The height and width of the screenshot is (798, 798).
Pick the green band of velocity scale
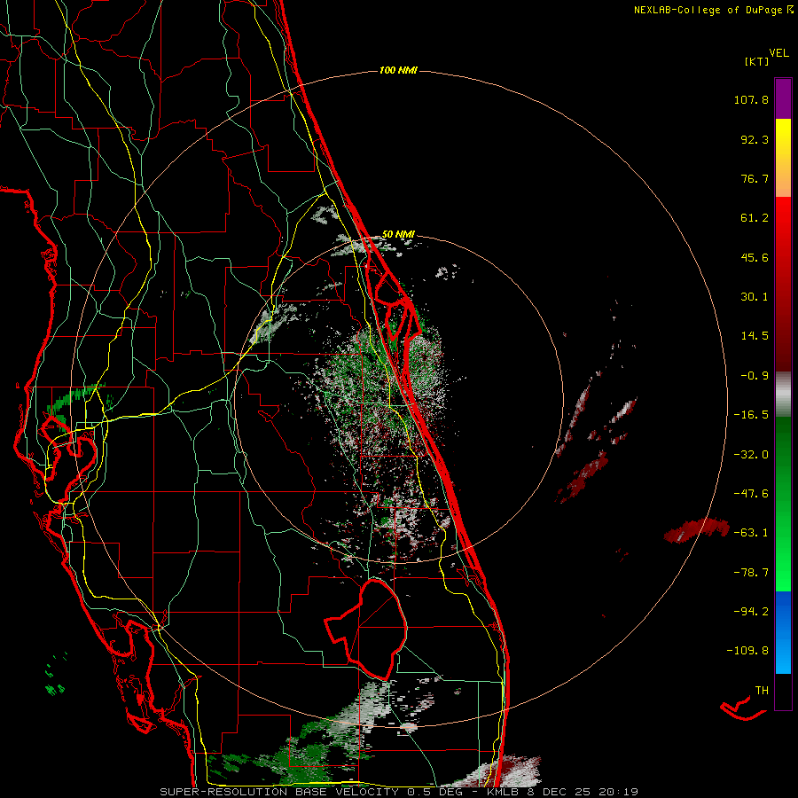[x=783, y=504]
